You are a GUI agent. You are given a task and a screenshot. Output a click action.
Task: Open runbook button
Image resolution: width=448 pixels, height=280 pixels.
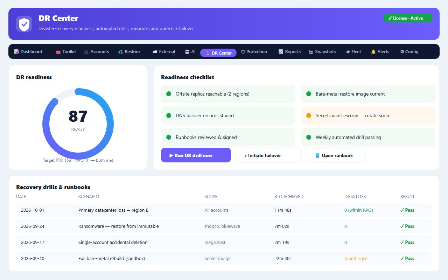pyautogui.click(x=336, y=155)
